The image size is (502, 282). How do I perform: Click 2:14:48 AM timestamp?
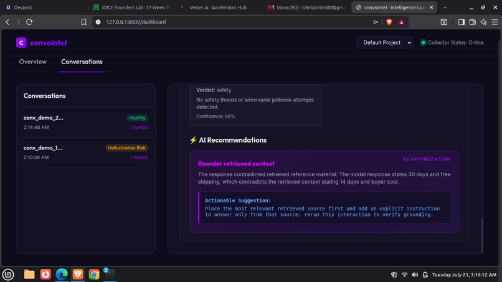[x=36, y=127]
